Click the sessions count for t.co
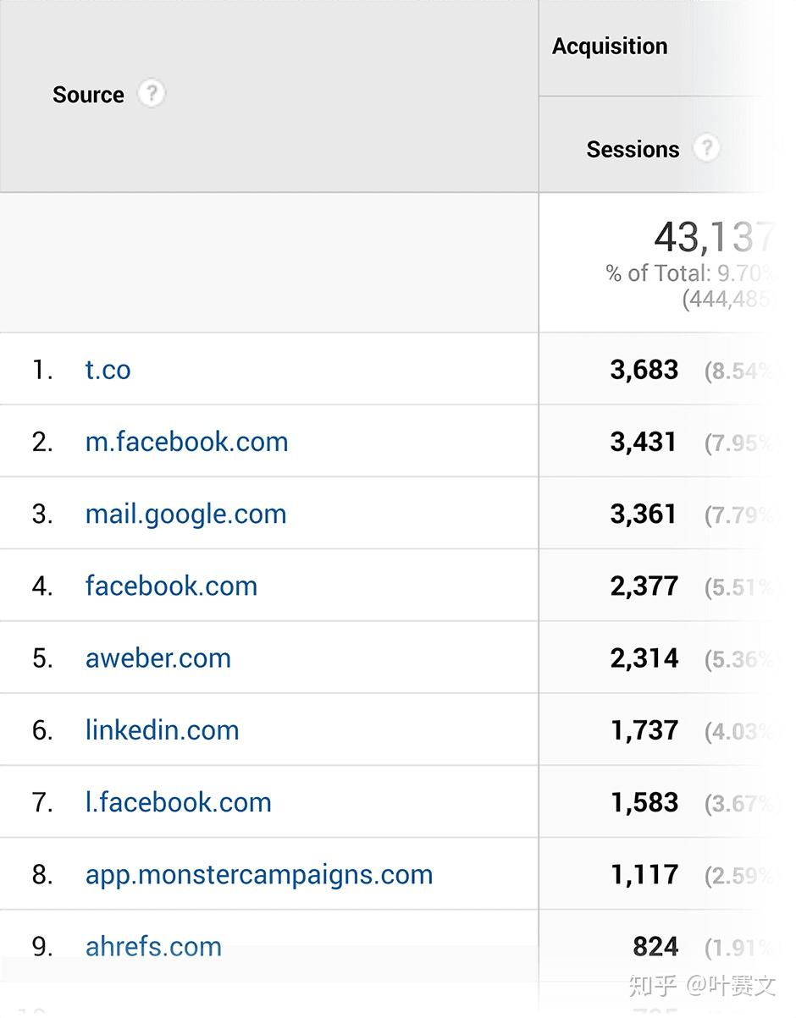Viewport: 796px width, 1018px height. coord(644,370)
